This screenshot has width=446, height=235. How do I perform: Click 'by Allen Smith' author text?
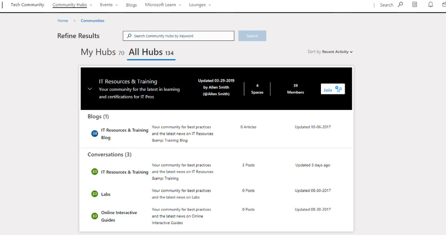pos(216,87)
